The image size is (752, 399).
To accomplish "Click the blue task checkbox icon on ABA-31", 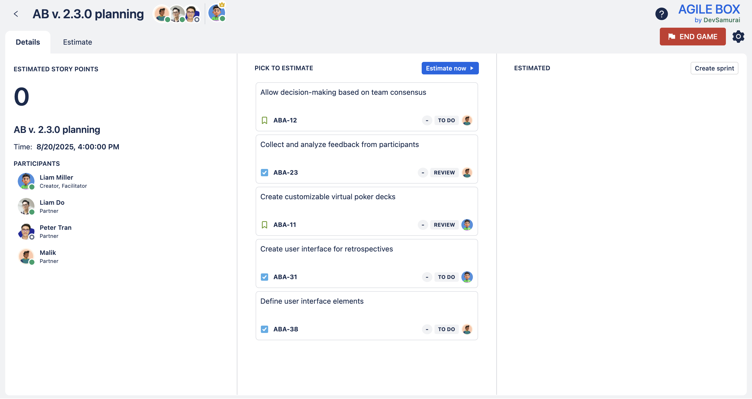I will pos(264,277).
